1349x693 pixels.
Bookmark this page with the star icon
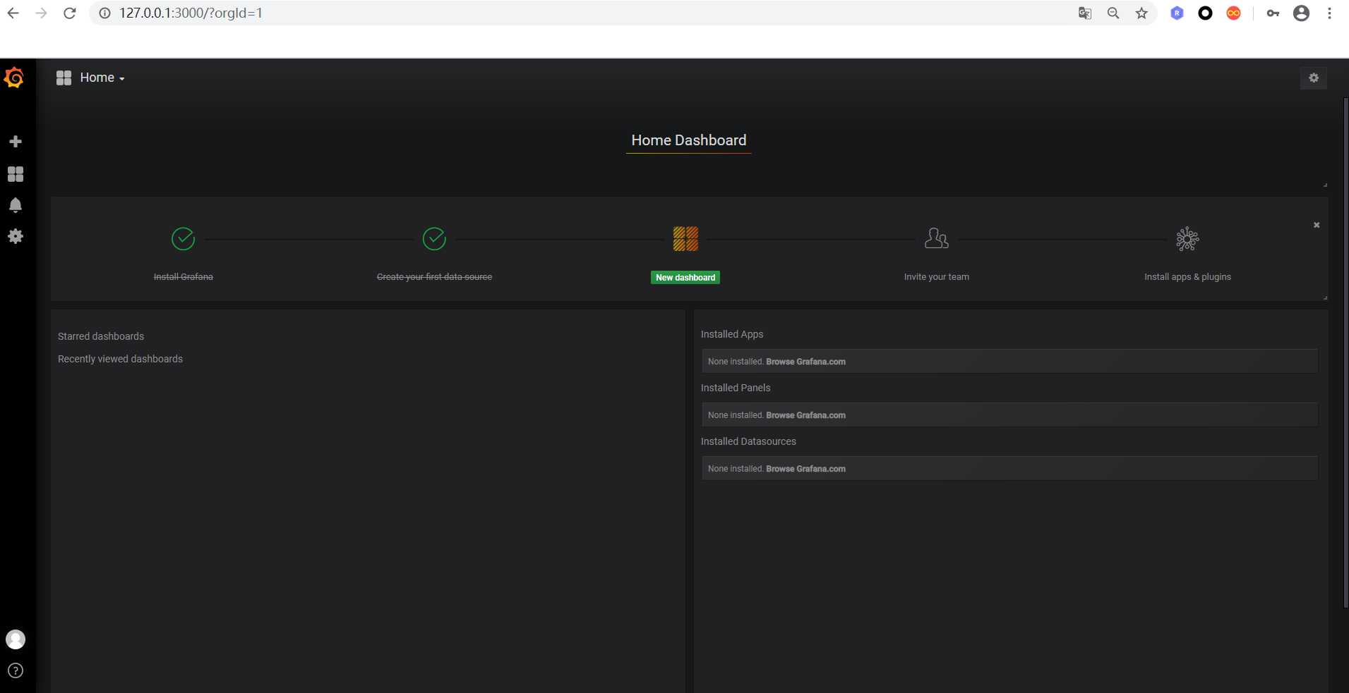tap(1141, 13)
